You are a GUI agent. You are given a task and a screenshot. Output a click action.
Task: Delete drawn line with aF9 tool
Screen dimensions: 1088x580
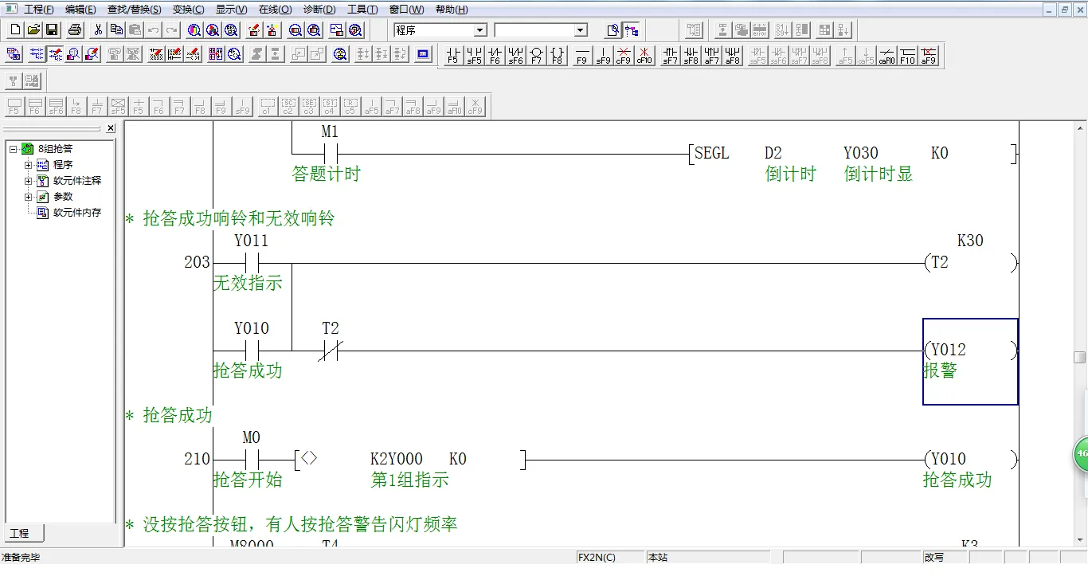pos(928,55)
